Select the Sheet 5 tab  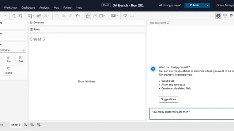(x=16, y=125)
